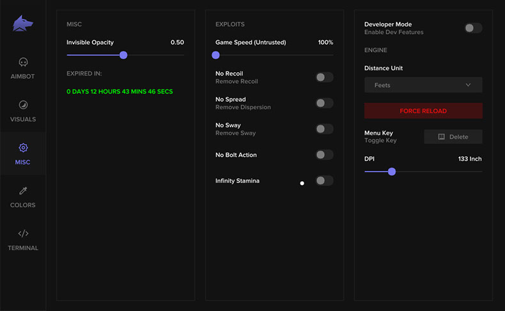This screenshot has height=311, width=505.
Task: Select the Visuals compass icon
Action: coord(23,105)
